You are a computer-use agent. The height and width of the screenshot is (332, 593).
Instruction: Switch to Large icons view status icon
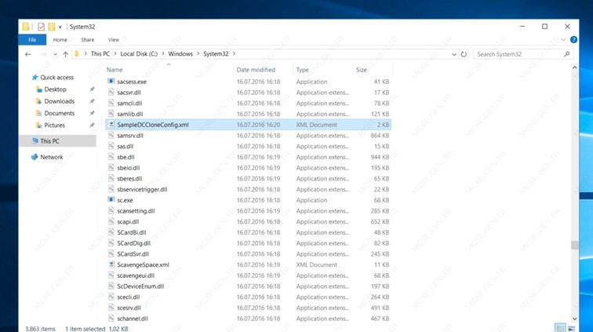pos(571,328)
